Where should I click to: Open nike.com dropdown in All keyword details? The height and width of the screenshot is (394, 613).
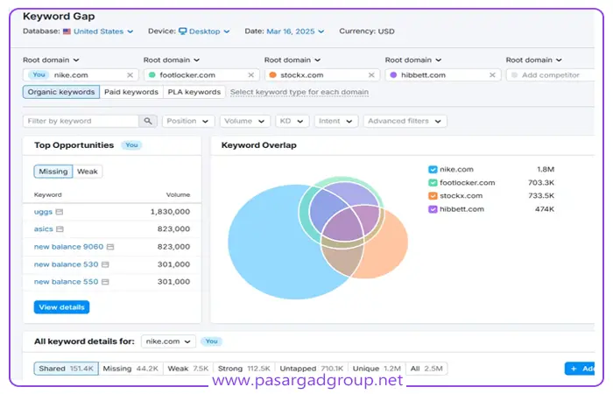(168, 341)
